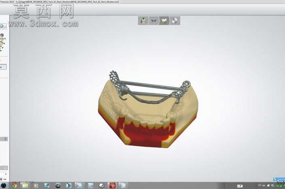This screenshot has height=189, width=285.
Task: Click the top globe icon in the left panel tree
Action: pos(2,35)
